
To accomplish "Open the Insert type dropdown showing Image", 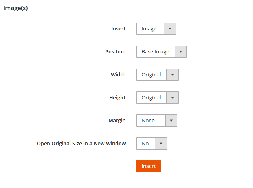I will click(150, 29).
